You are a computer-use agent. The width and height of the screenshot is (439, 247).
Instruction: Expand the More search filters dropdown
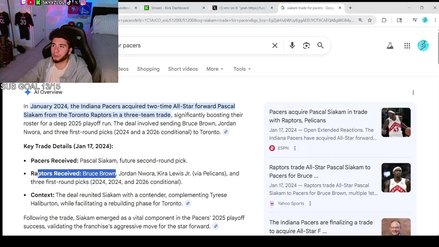215,69
